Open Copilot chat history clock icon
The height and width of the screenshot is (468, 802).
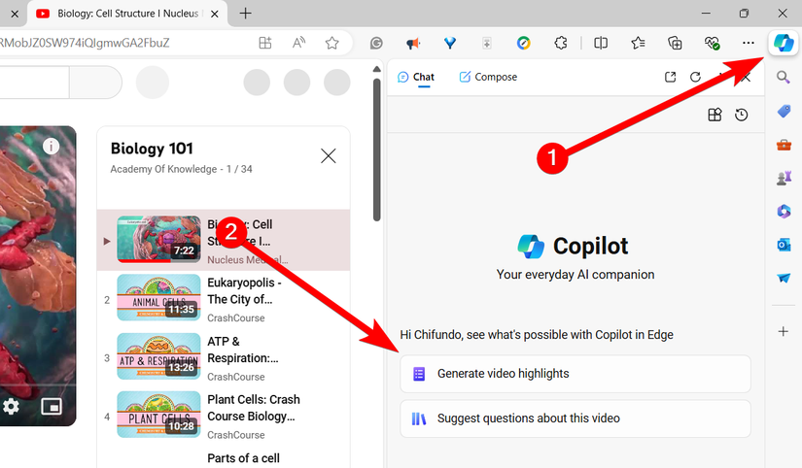(741, 115)
